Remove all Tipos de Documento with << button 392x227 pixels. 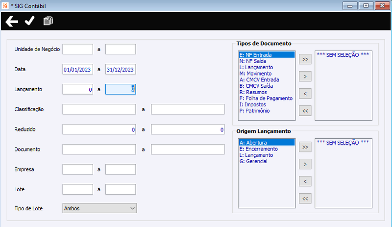305,111
